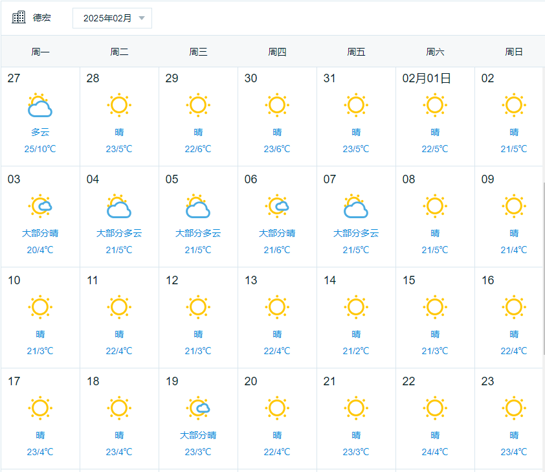
Task: Click the sunny icon for day 17
Action: [x=40, y=408]
